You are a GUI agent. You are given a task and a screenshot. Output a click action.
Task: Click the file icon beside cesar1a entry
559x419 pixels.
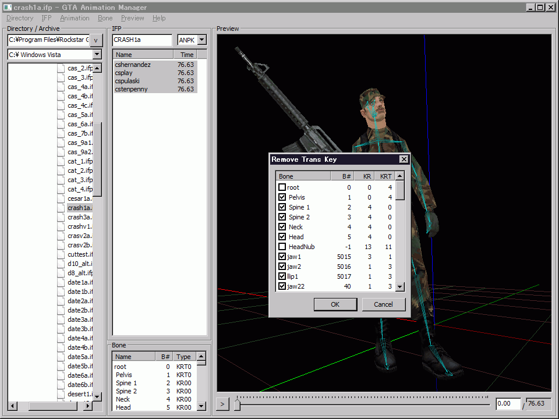coord(61,198)
